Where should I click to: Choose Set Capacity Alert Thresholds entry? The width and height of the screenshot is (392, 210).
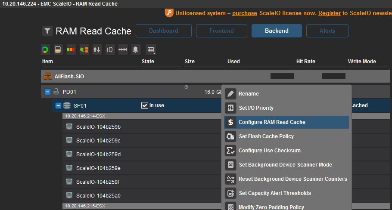click(286, 193)
